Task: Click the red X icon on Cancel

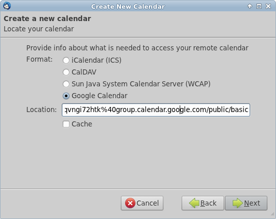Action: [x=130, y=203]
